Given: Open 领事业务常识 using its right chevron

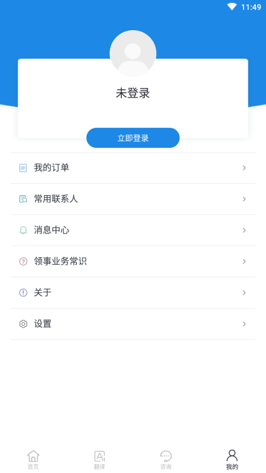Looking at the screenshot, I should click(x=244, y=261).
